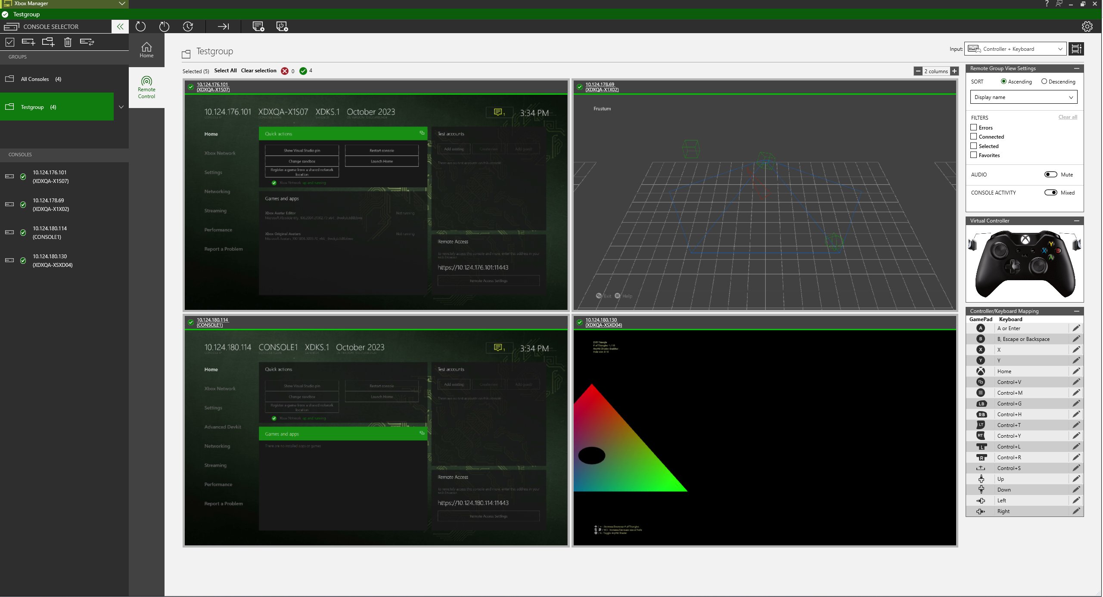The height and width of the screenshot is (597, 1103).
Task: Switch to the Remote Control tab
Action: [x=146, y=87]
